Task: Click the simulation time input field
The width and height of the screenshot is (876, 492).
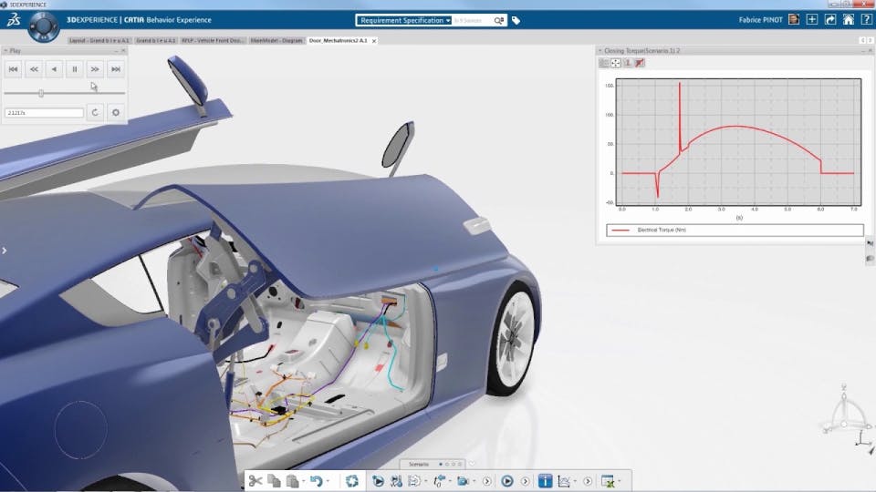Action: click(44, 113)
